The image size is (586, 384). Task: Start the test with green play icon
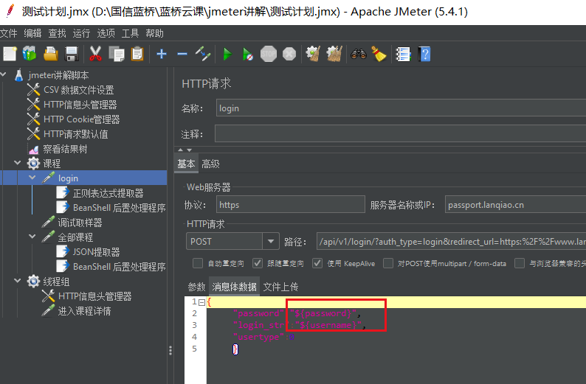tap(227, 54)
